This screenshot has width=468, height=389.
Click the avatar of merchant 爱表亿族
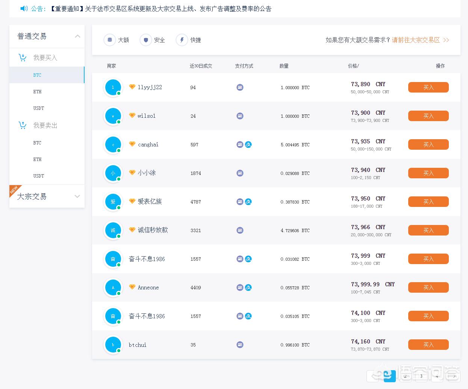[113, 202]
